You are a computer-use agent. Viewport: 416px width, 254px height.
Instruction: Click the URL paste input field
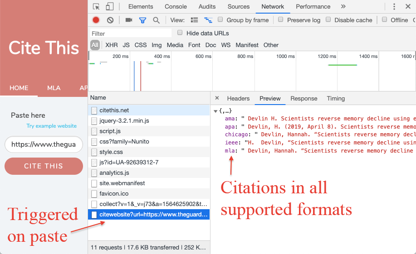pos(44,144)
